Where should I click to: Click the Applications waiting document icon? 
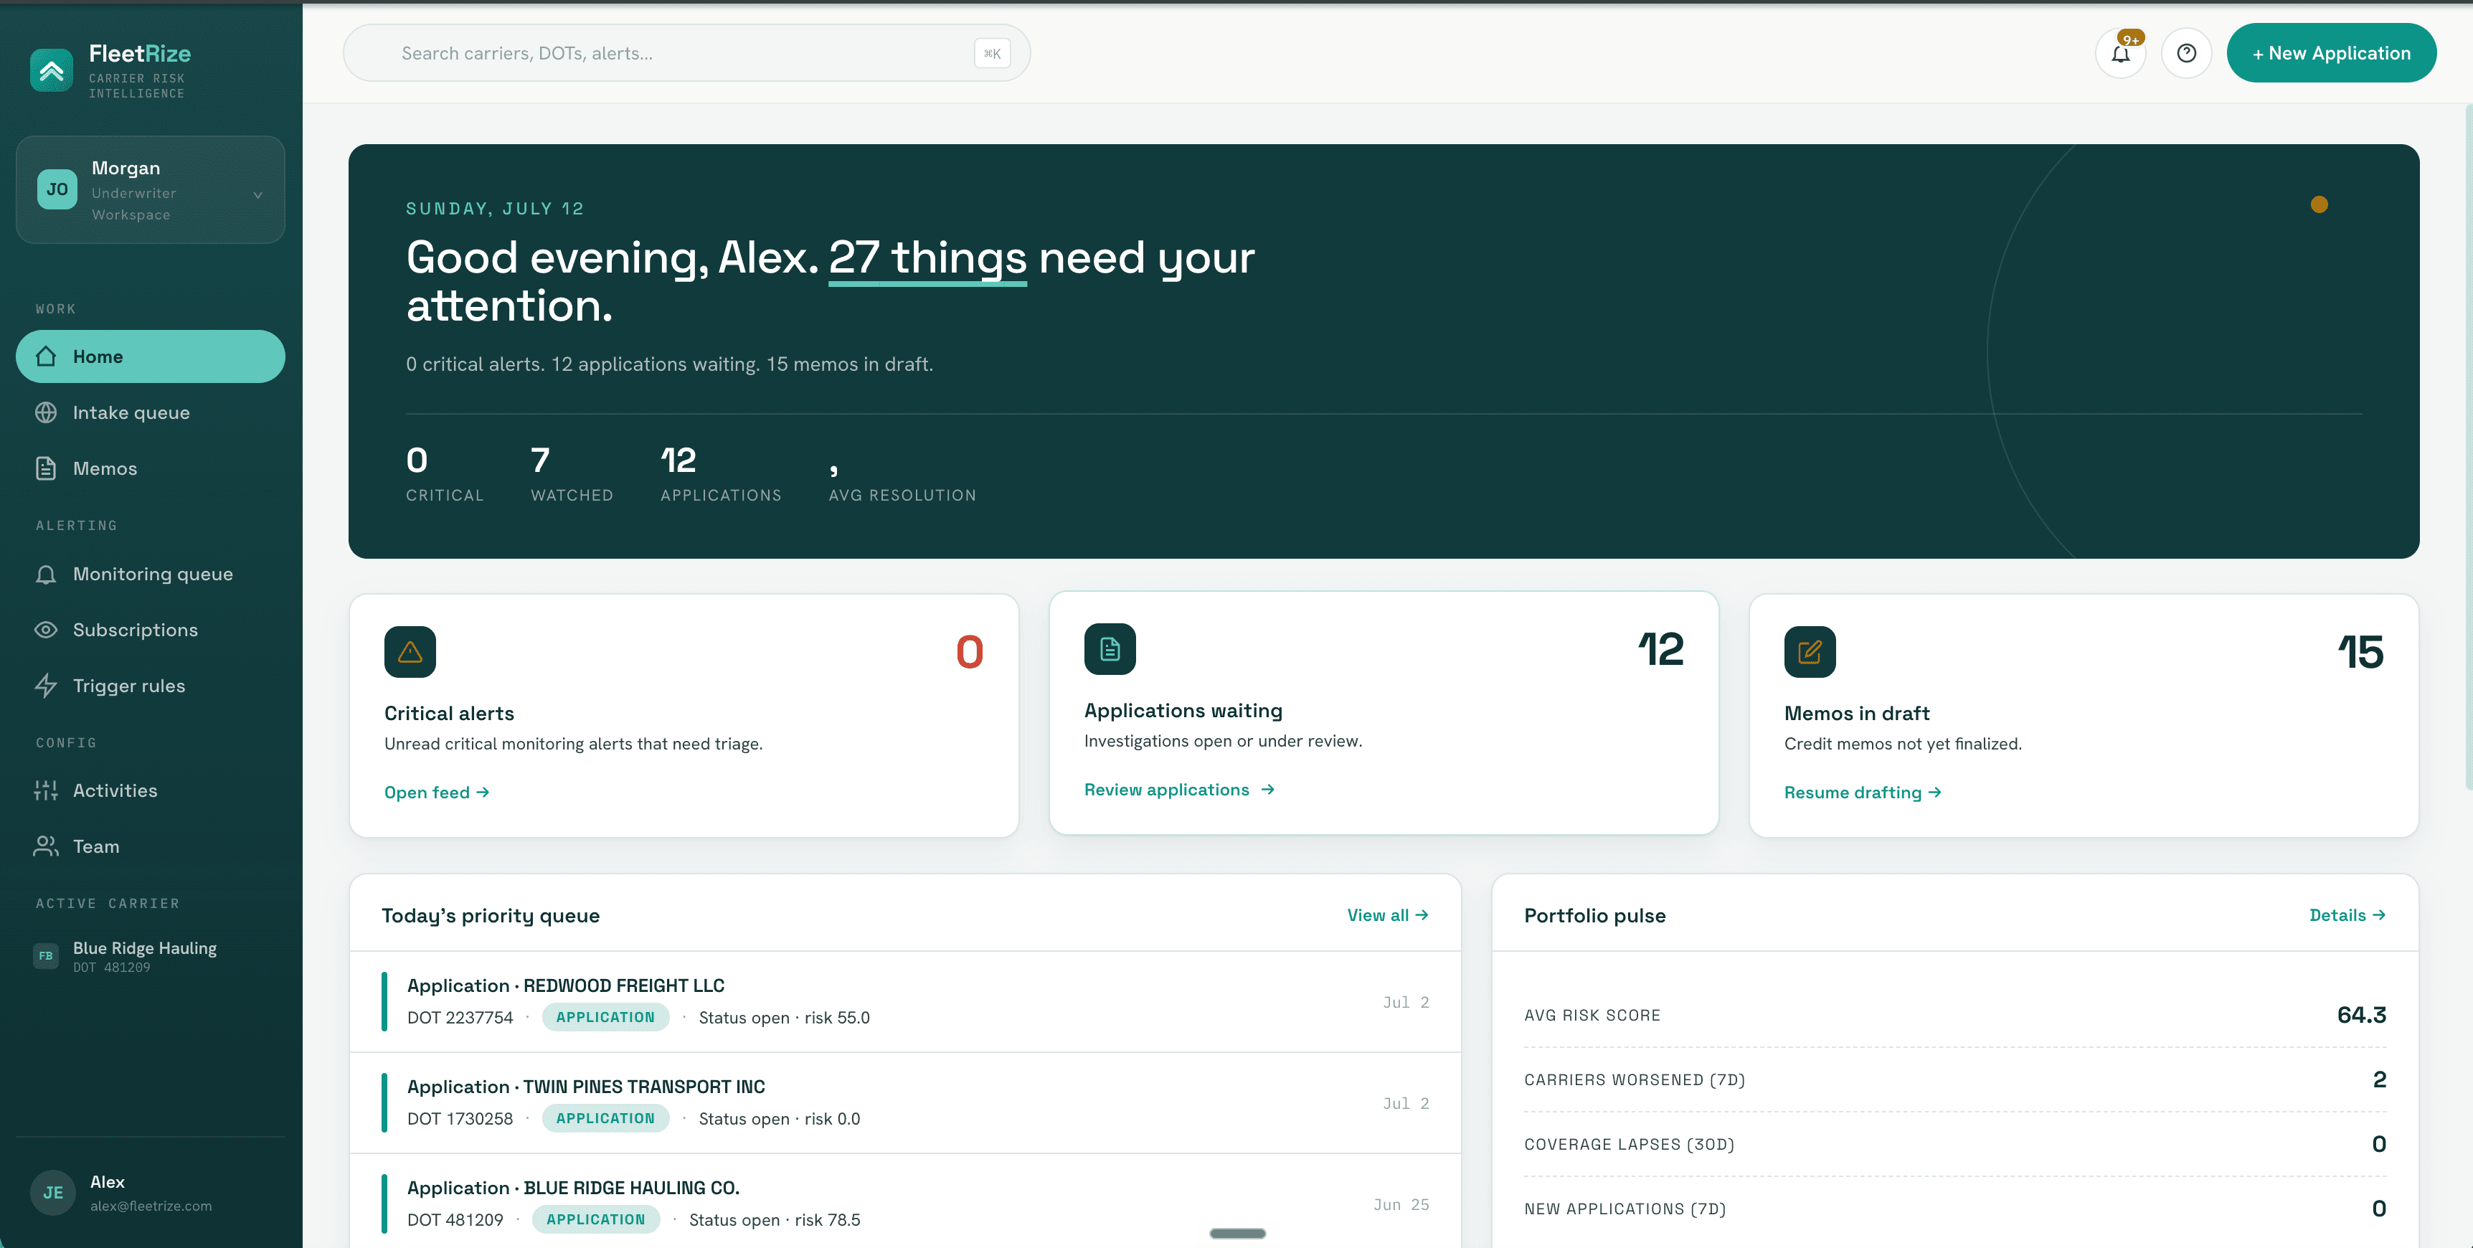(x=1110, y=649)
